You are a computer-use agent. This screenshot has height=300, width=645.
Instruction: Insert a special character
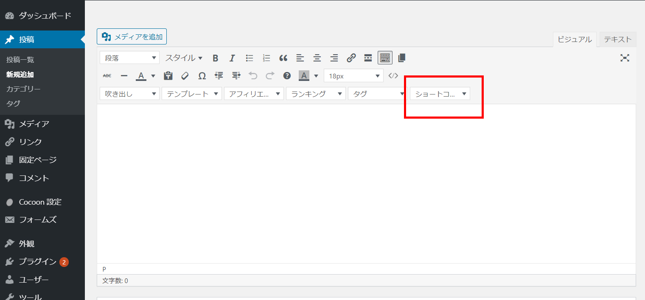pos(202,75)
